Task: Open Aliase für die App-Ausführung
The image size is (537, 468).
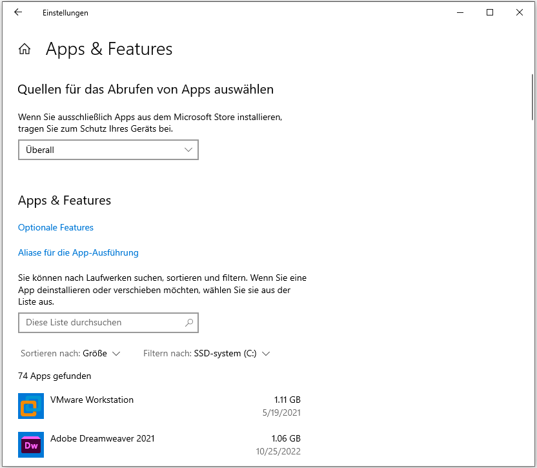Action: click(x=78, y=252)
